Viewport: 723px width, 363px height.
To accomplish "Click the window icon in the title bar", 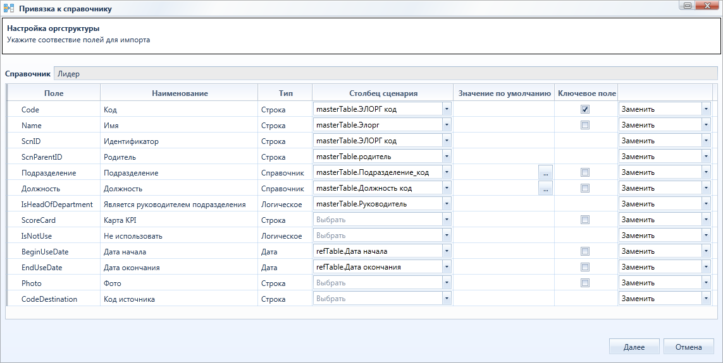I will tap(9, 8).
